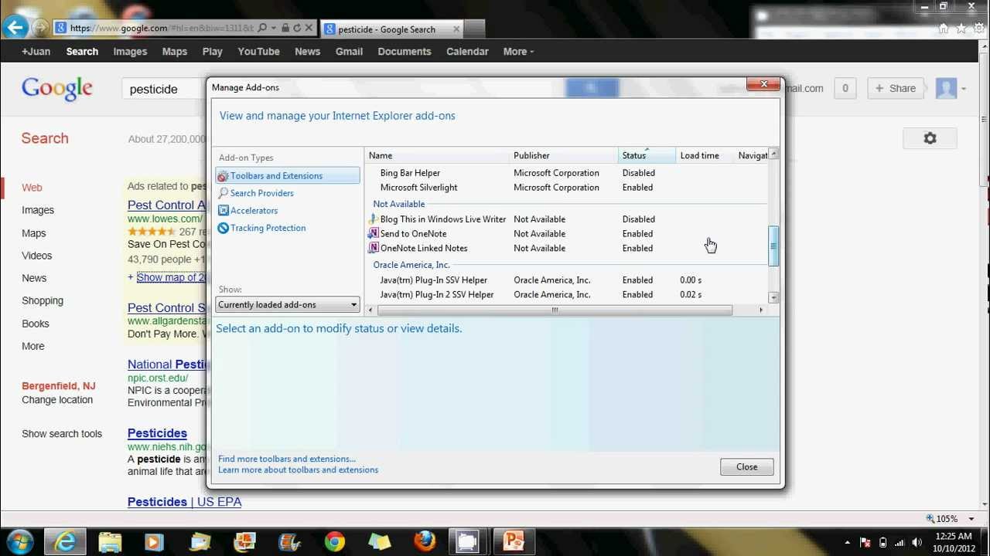Open the address bar autocomplete dropdown arrow
Image resolution: width=990 pixels, height=556 pixels.
[274, 29]
